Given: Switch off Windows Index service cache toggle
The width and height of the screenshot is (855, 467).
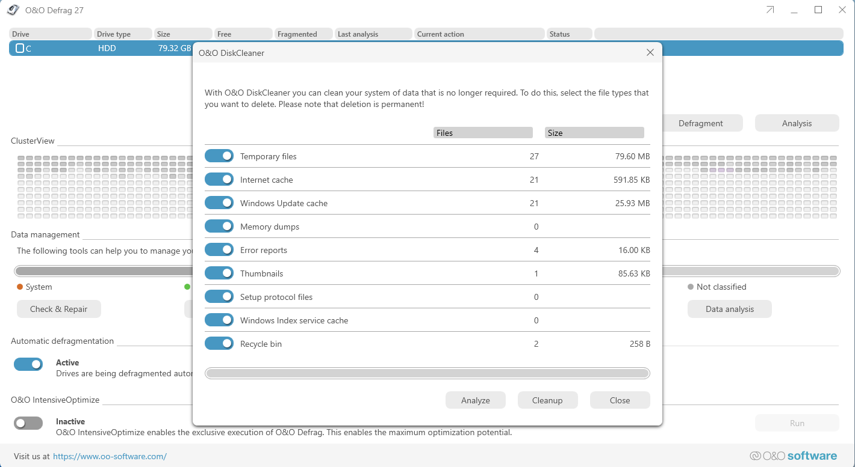Looking at the screenshot, I should (219, 320).
